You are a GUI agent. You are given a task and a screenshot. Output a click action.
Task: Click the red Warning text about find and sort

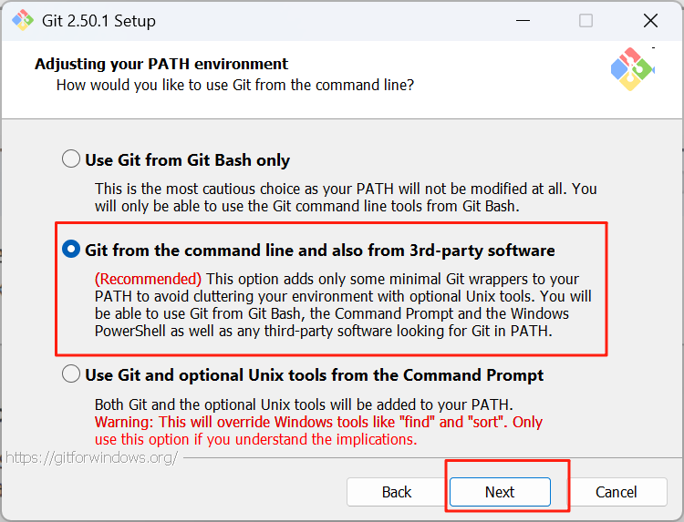pos(318,431)
